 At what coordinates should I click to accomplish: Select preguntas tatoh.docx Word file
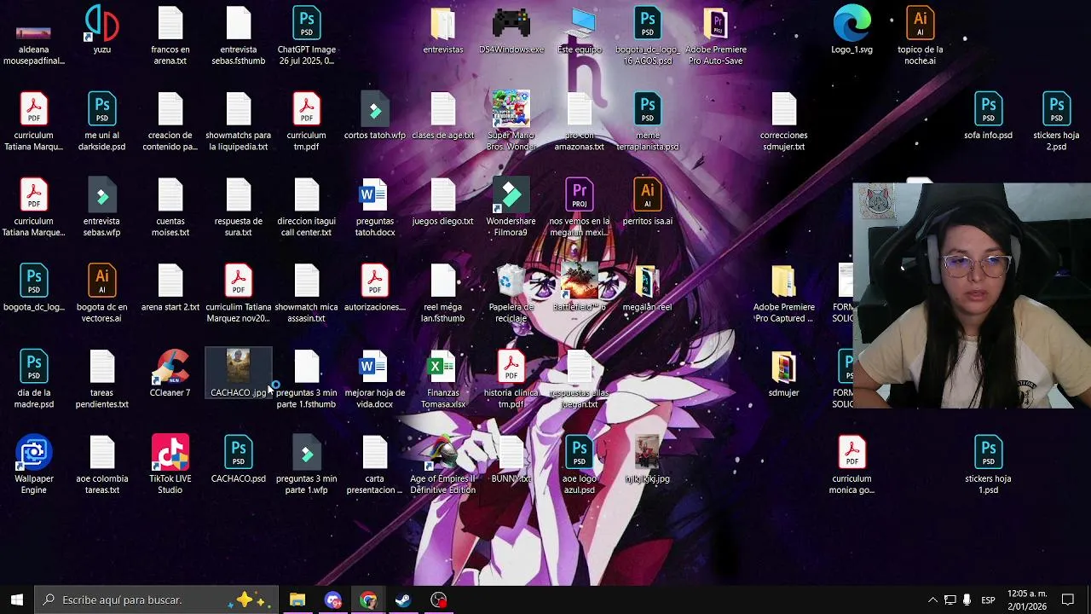[374, 206]
